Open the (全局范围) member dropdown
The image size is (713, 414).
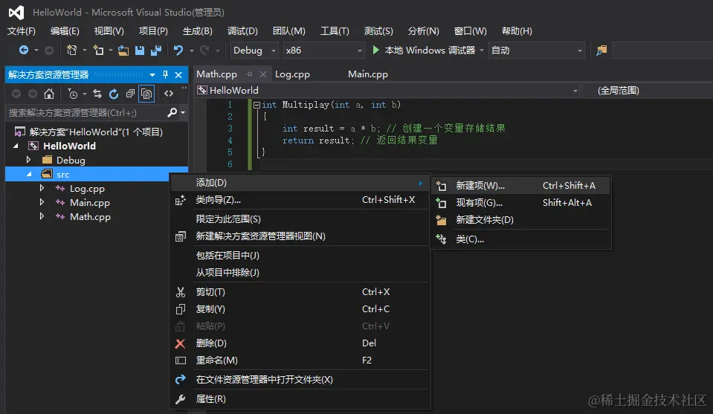[x=647, y=91]
